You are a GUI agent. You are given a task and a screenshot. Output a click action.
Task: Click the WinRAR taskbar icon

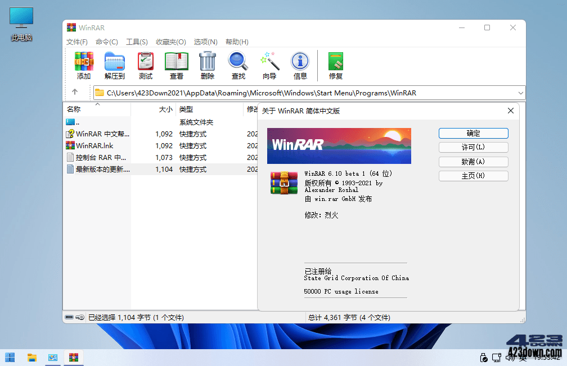click(x=73, y=358)
